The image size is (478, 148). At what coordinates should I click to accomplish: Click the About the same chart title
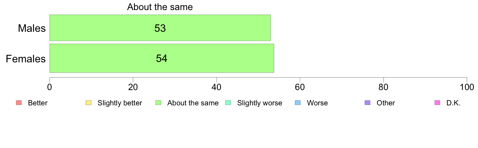160,7
